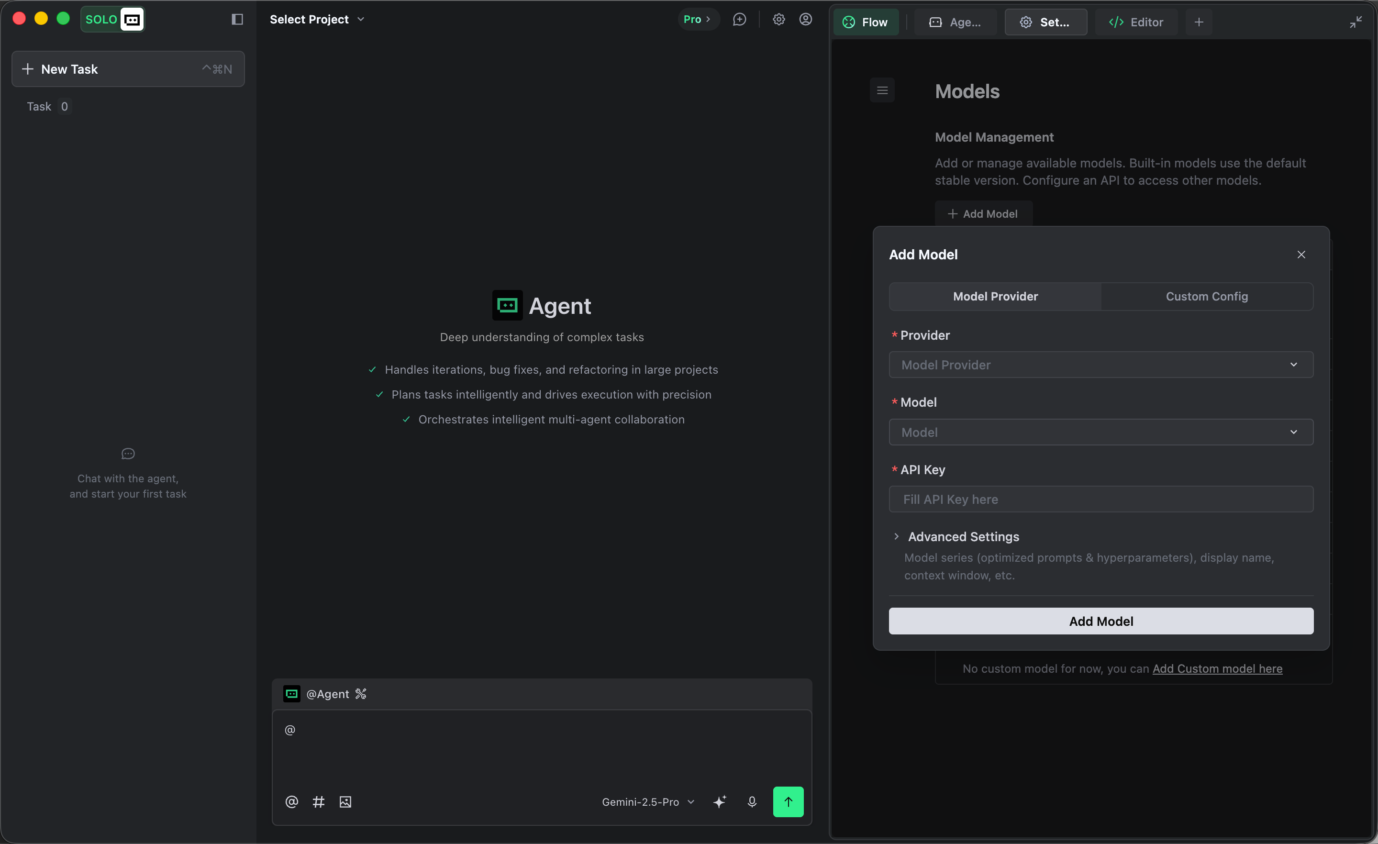This screenshot has width=1378, height=844.
Task: Click 'Deep understanding of complex tasks' text
Action: coord(541,337)
